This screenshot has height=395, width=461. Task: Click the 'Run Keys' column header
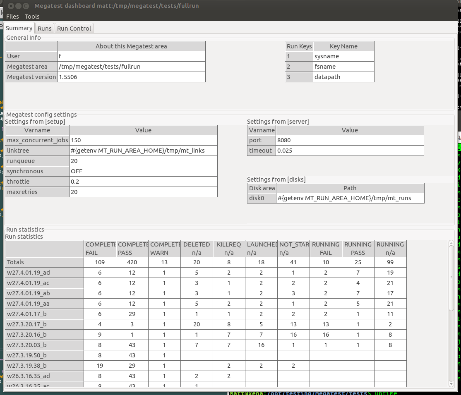point(299,46)
